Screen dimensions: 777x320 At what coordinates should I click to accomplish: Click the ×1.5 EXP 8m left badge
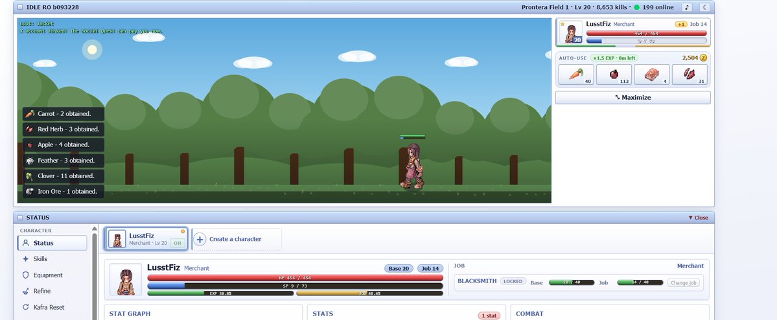coord(614,58)
